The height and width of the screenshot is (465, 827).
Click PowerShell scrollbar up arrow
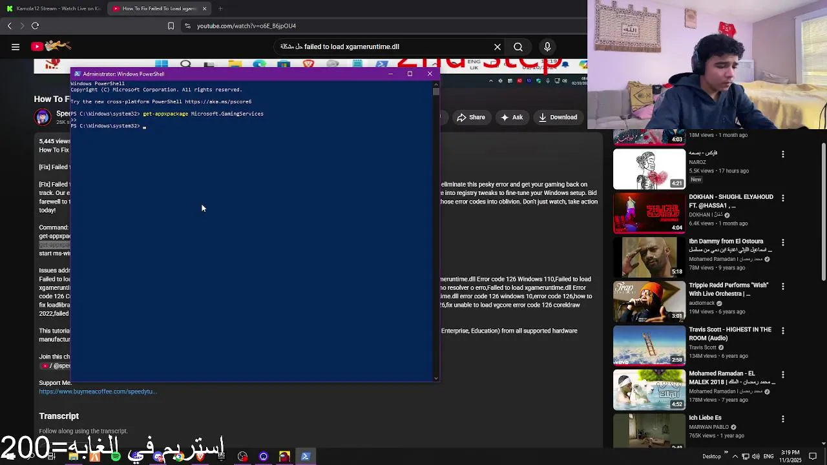(x=436, y=83)
